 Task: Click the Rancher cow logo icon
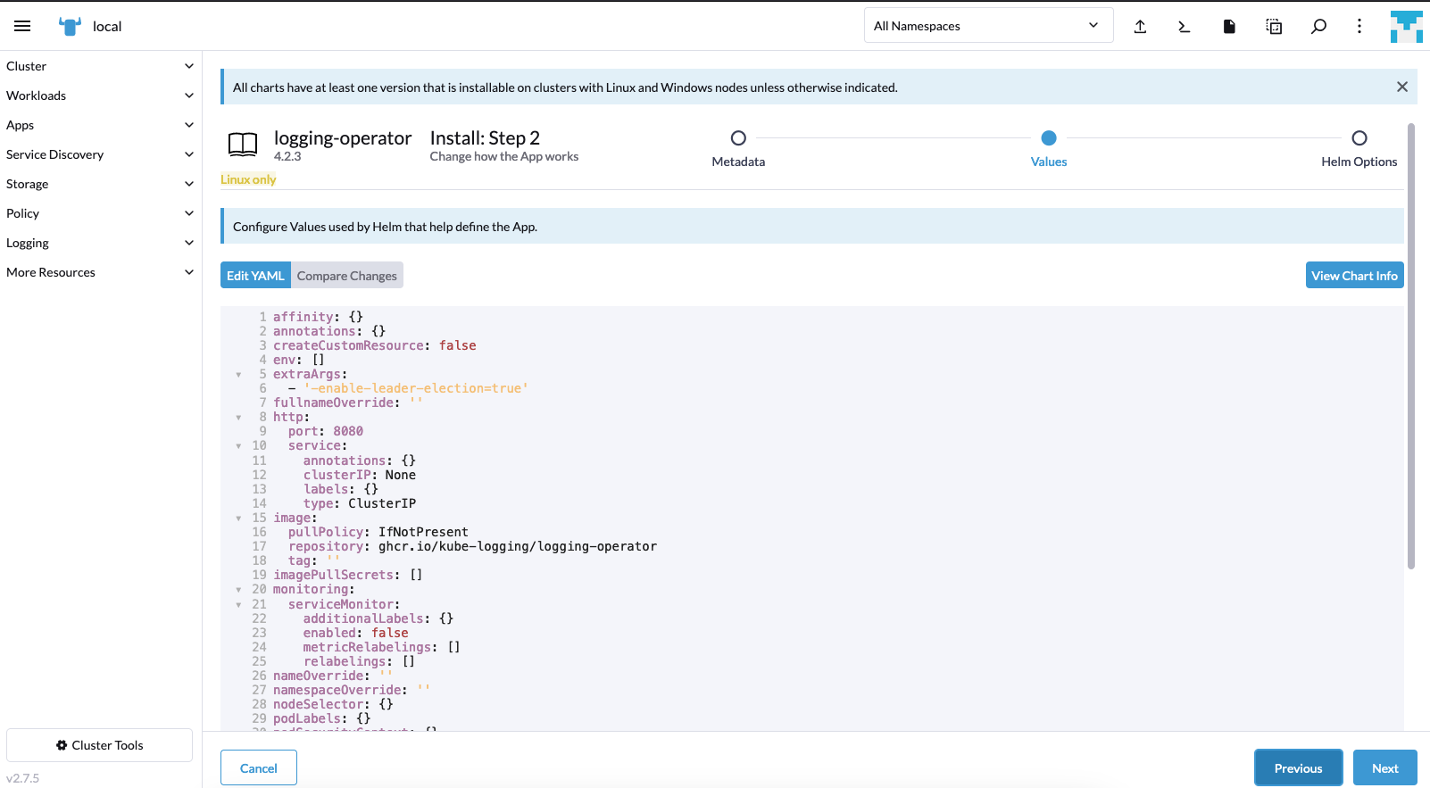(70, 26)
